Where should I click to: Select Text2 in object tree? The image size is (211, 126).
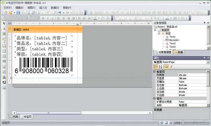172,43
